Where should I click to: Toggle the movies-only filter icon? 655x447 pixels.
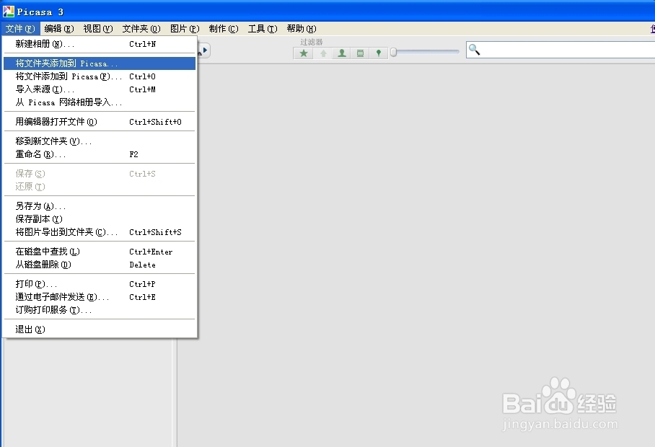pos(360,53)
